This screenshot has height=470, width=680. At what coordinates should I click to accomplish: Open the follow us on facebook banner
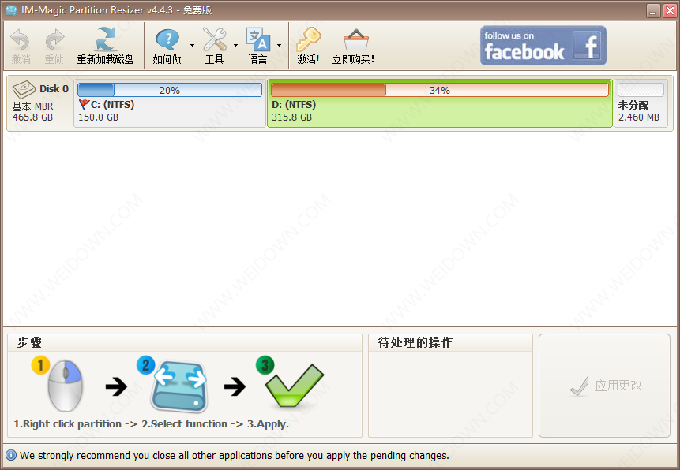tap(543, 46)
